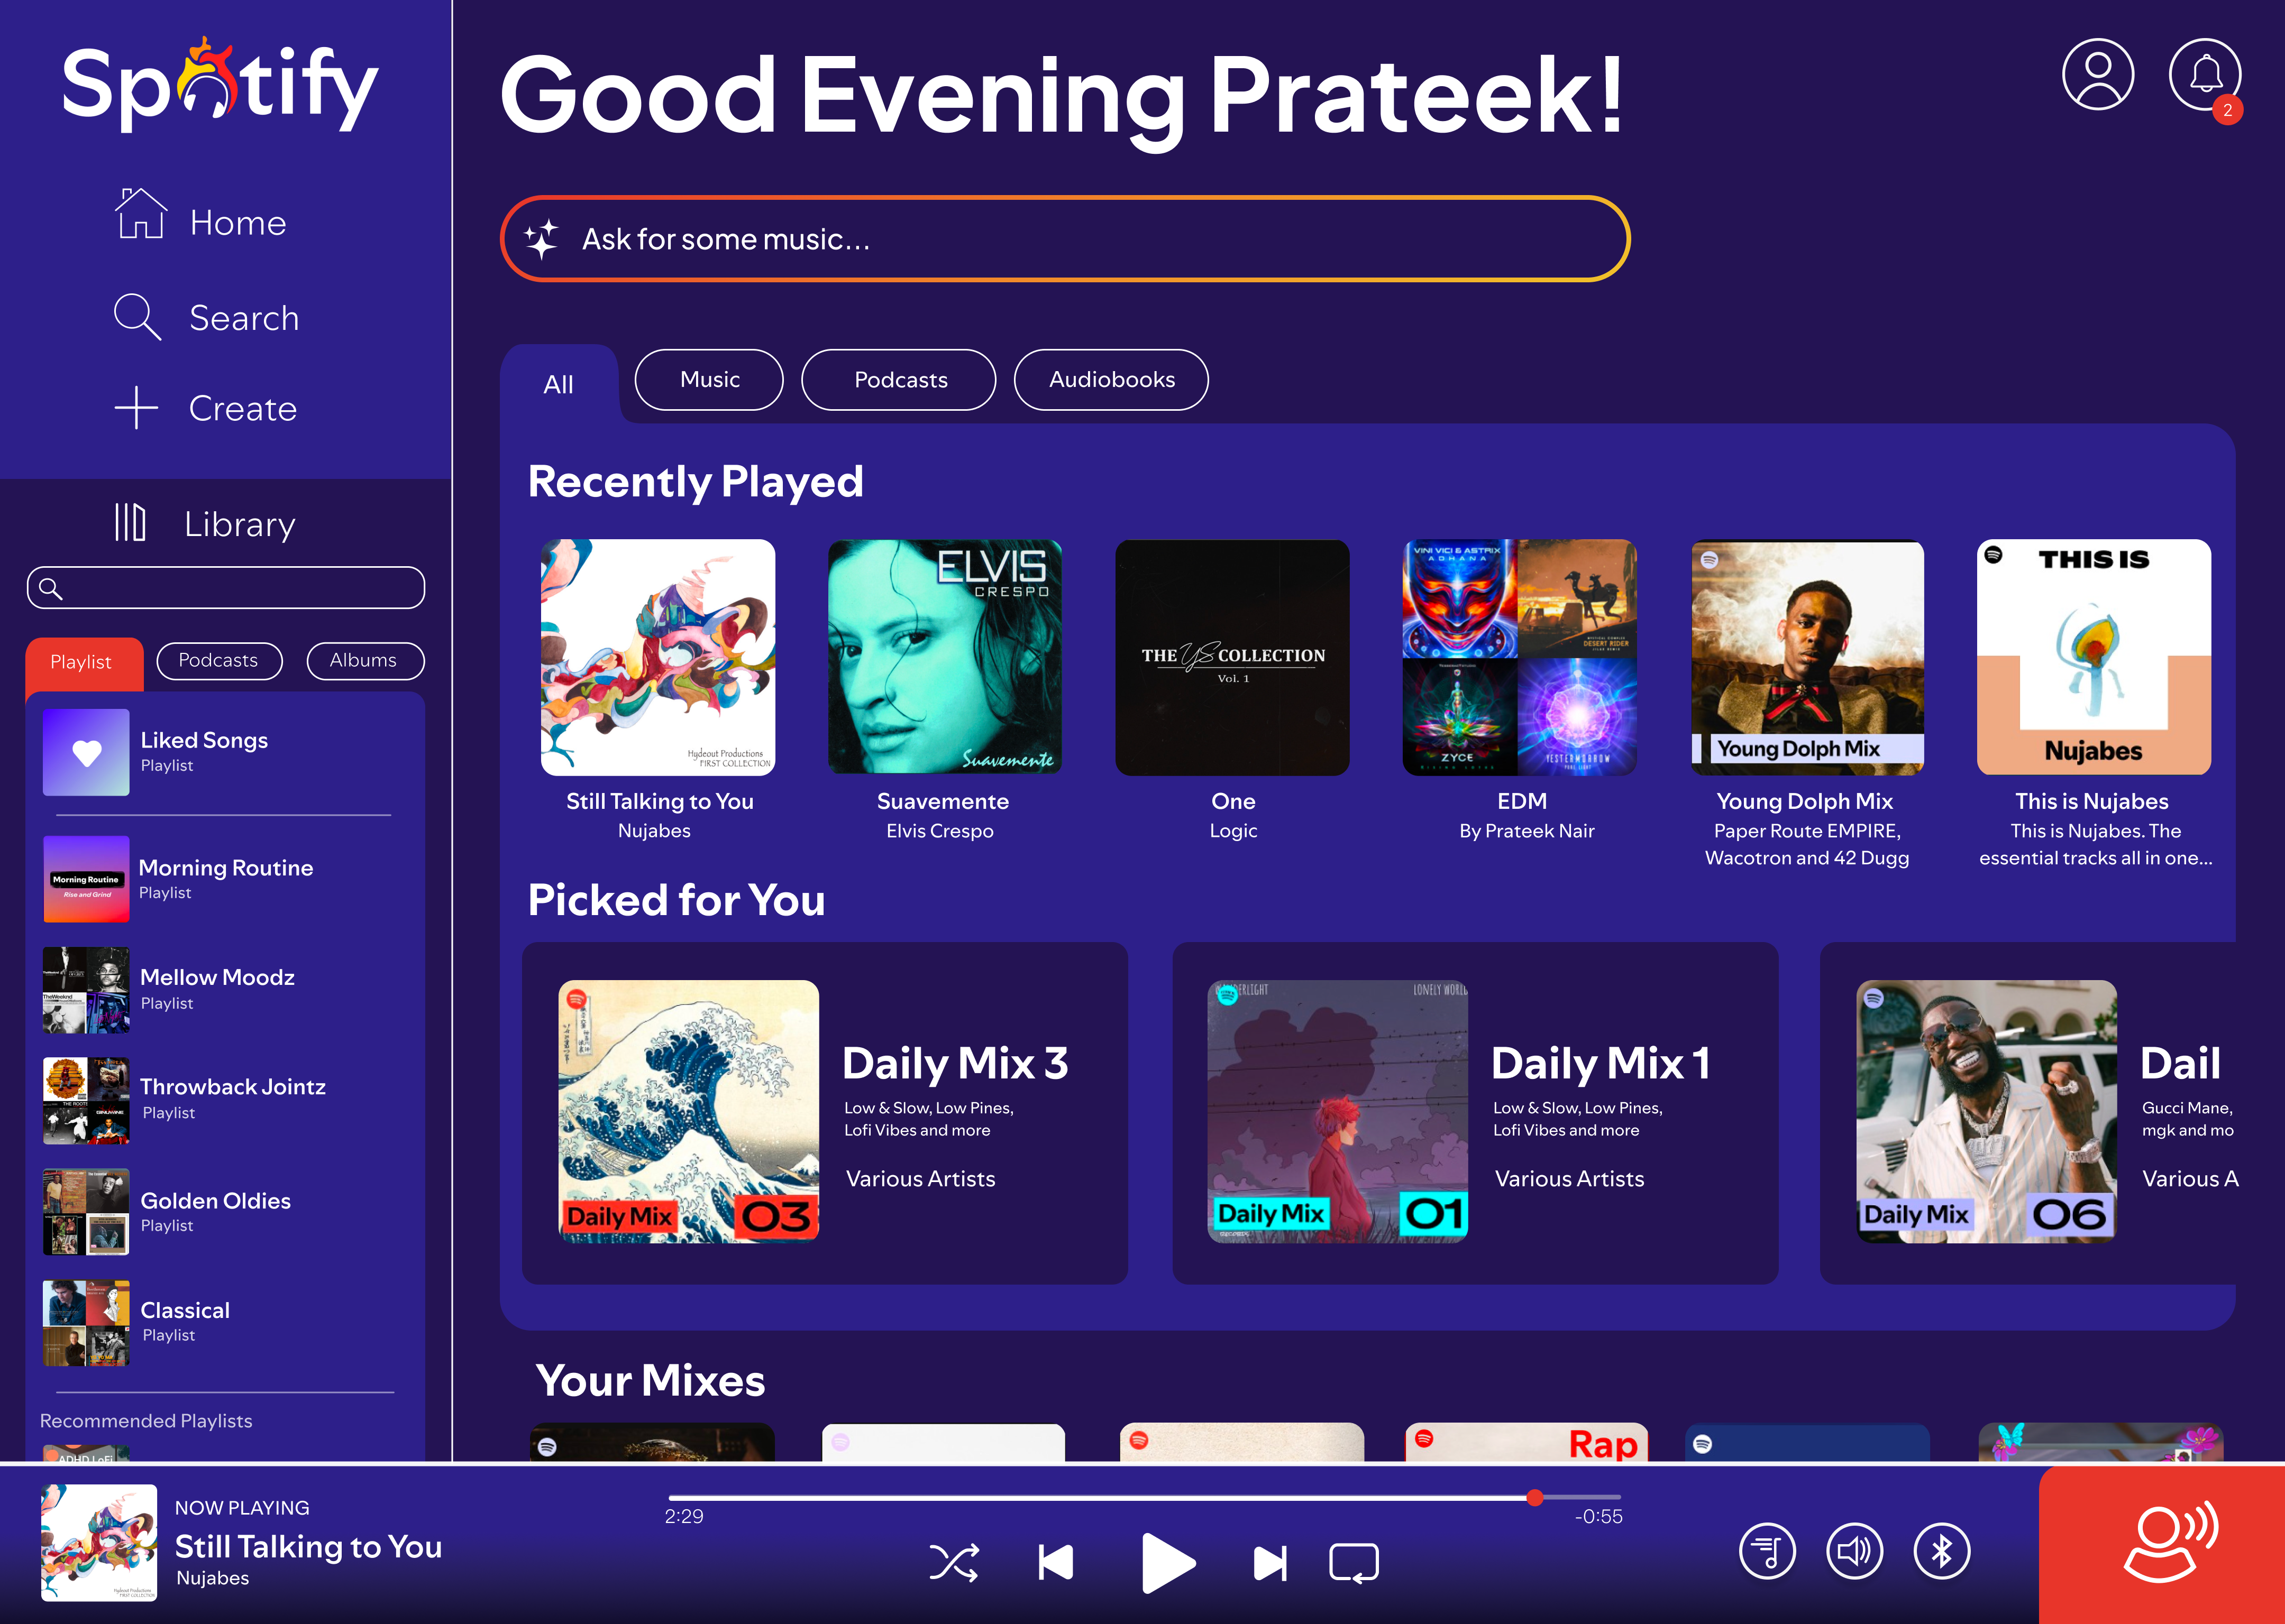Open Morning Routine playlist
This screenshot has width=2285, height=1624.
[x=226, y=878]
